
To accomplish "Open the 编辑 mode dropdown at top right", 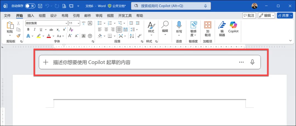I will click(x=267, y=16).
